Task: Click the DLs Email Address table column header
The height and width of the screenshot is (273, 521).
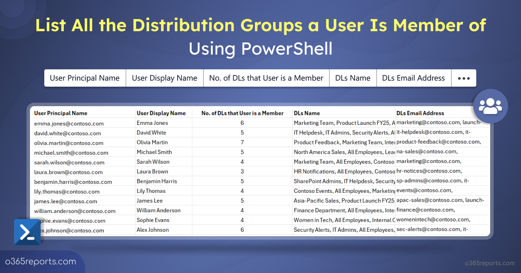Action: pyautogui.click(x=420, y=113)
